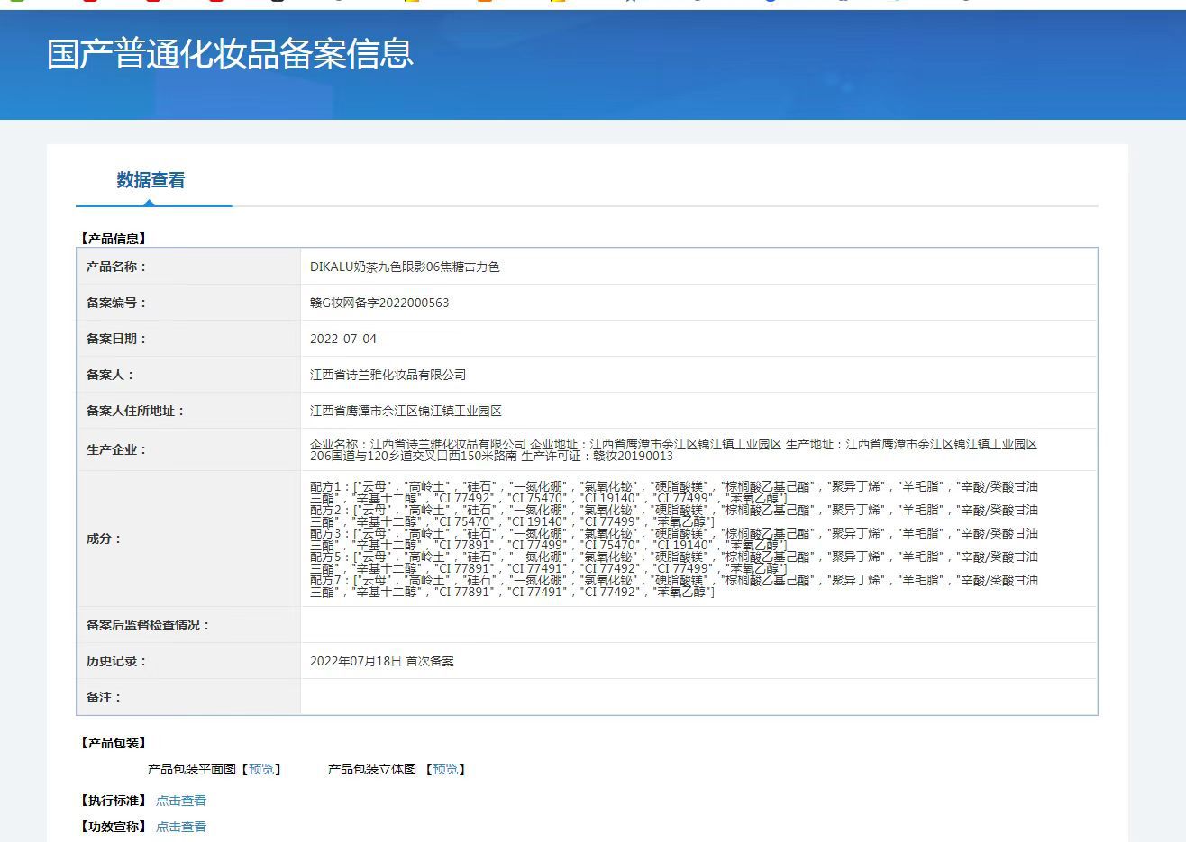Click the 产品名称： row label
Image resolution: width=1186 pixels, height=842 pixels.
pos(116,267)
